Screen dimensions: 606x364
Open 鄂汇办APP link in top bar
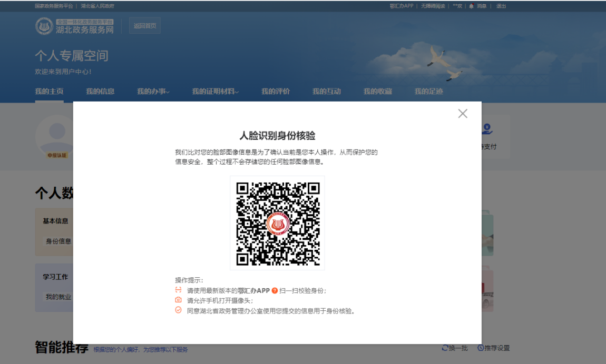401,6
